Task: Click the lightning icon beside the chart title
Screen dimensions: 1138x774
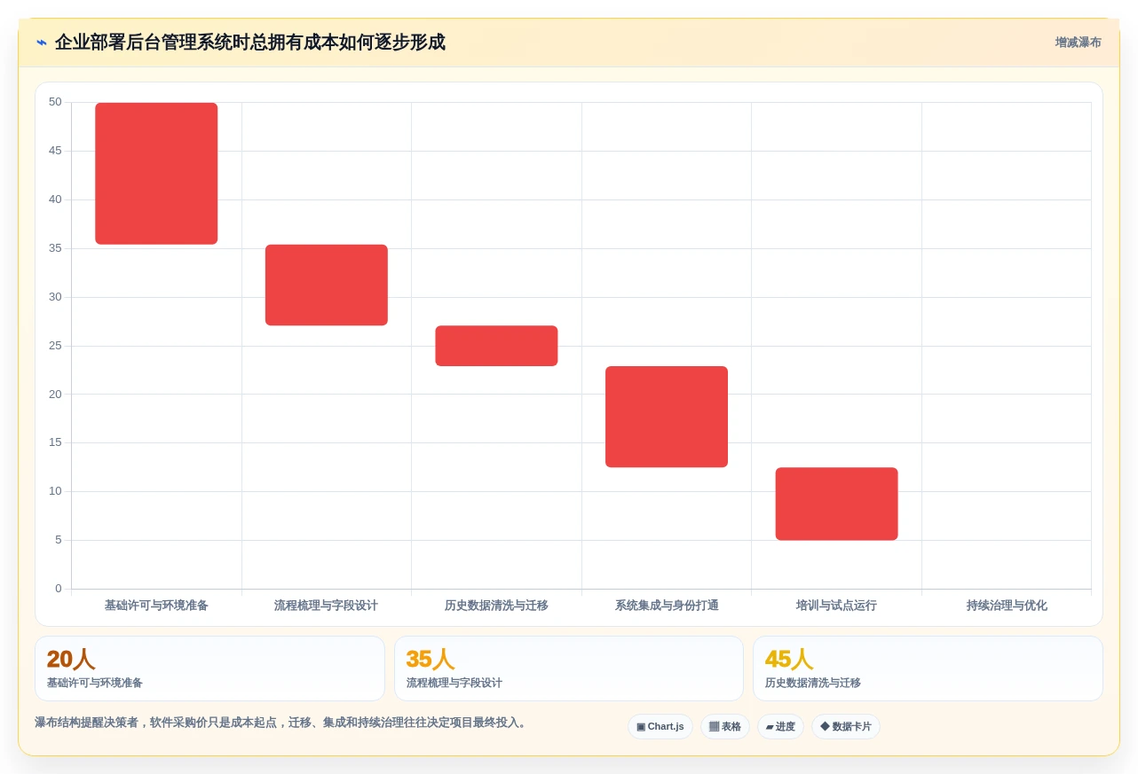Action: pyautogui.click(x=42, y=43)
